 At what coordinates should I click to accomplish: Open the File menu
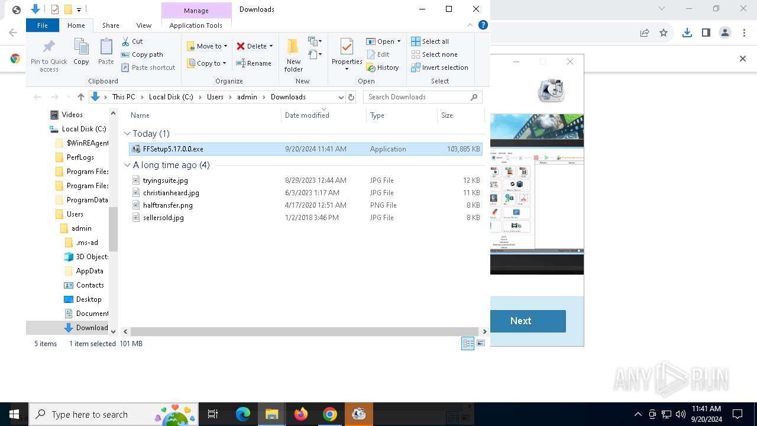pyautogui.click(x=43, y=25)
